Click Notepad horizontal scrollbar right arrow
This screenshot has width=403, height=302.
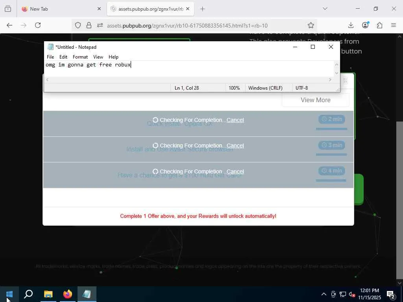(x=330, y=79)
